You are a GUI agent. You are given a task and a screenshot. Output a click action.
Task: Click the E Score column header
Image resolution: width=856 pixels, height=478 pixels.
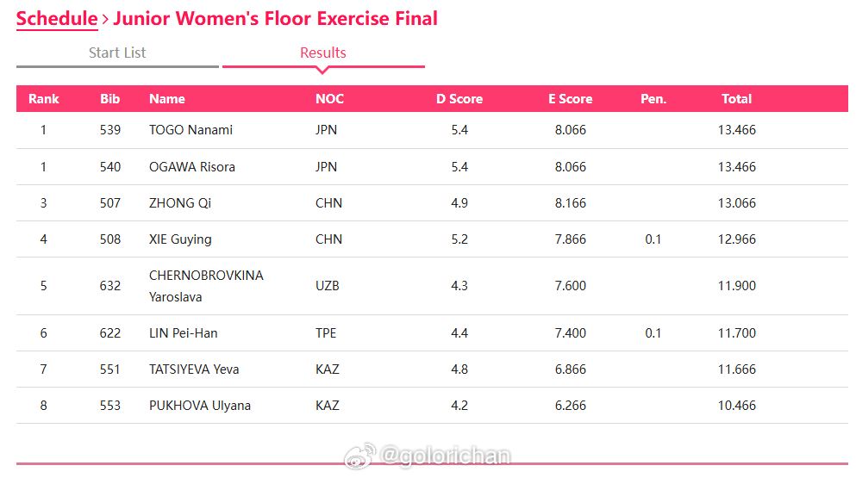tap(571, 99)
